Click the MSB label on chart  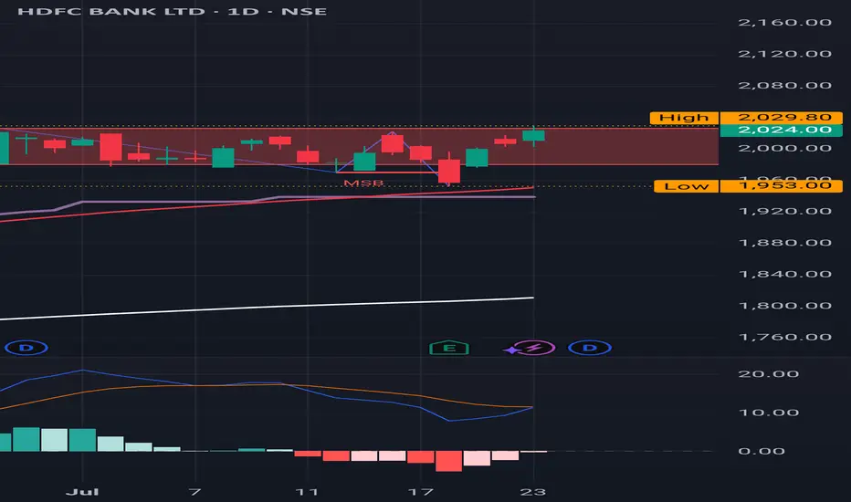363,183
